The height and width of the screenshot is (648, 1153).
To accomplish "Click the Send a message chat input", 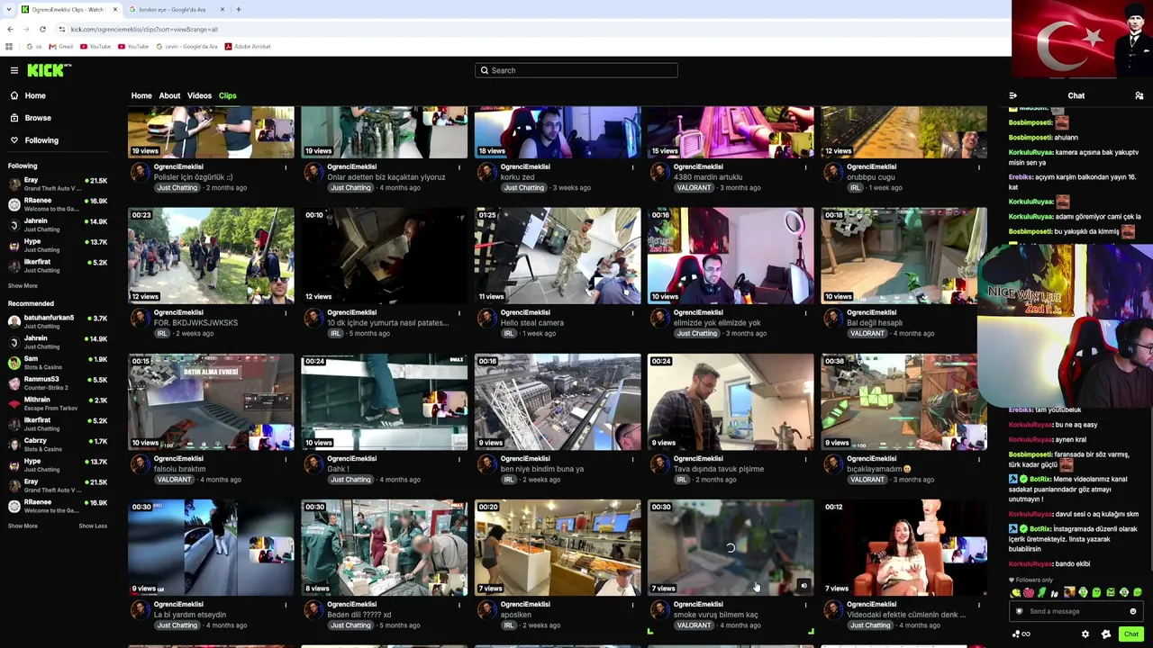I will (1076, 611).
